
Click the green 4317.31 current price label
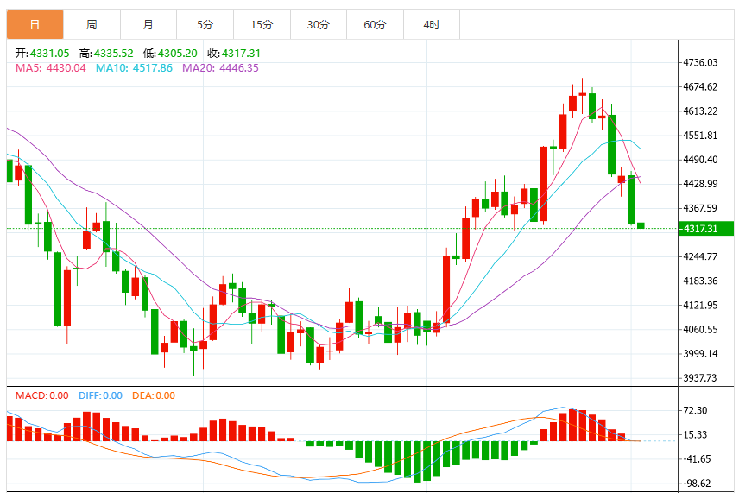coord(705,229)
